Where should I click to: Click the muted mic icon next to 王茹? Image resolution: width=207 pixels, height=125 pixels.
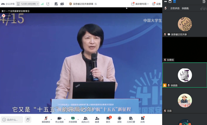point(165,111)
